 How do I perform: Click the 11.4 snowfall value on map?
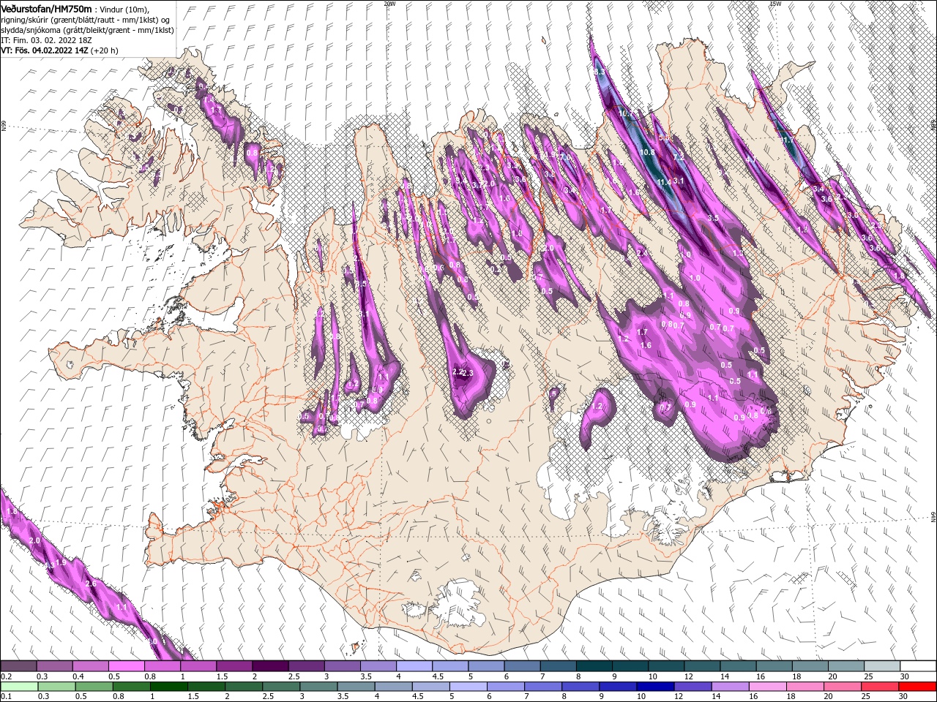664,182
